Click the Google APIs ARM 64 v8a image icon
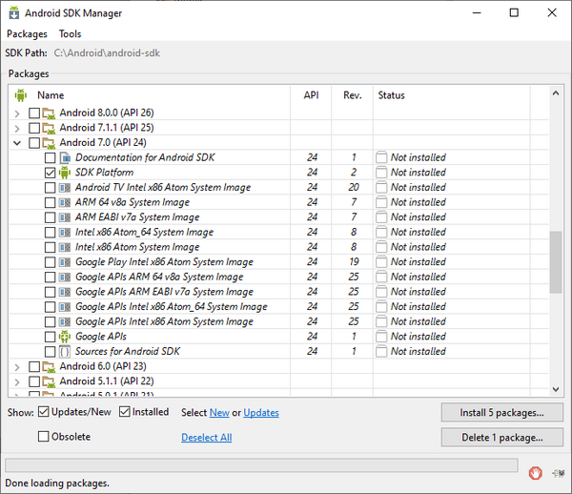The width and height of the screenshot is (572, 494). (65, 278)
